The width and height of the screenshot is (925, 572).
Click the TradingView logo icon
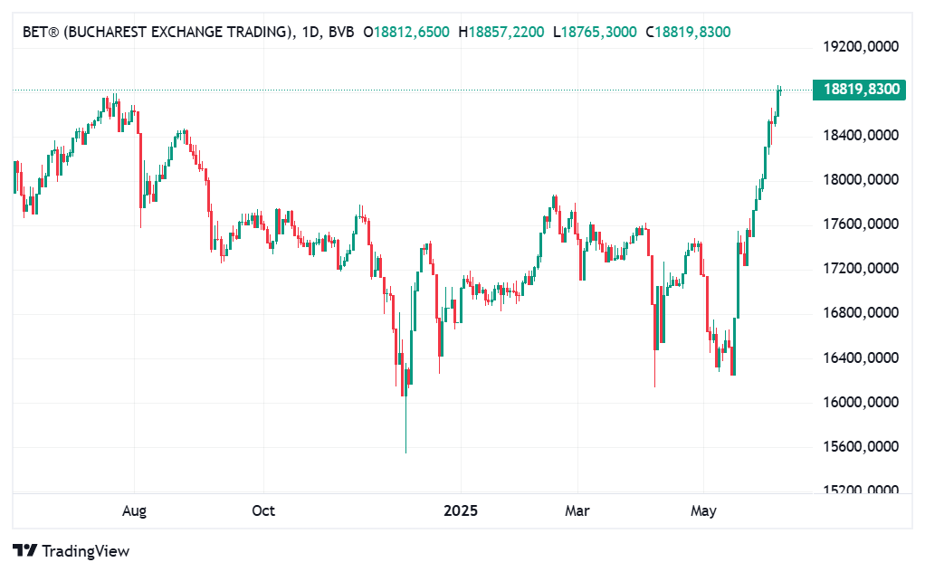24,550
